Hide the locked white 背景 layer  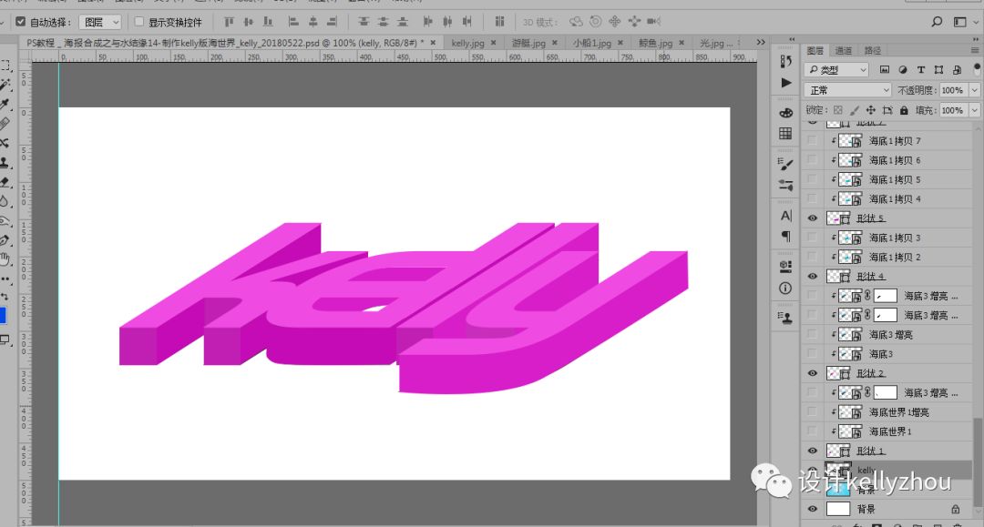click(x=813, y=509)
